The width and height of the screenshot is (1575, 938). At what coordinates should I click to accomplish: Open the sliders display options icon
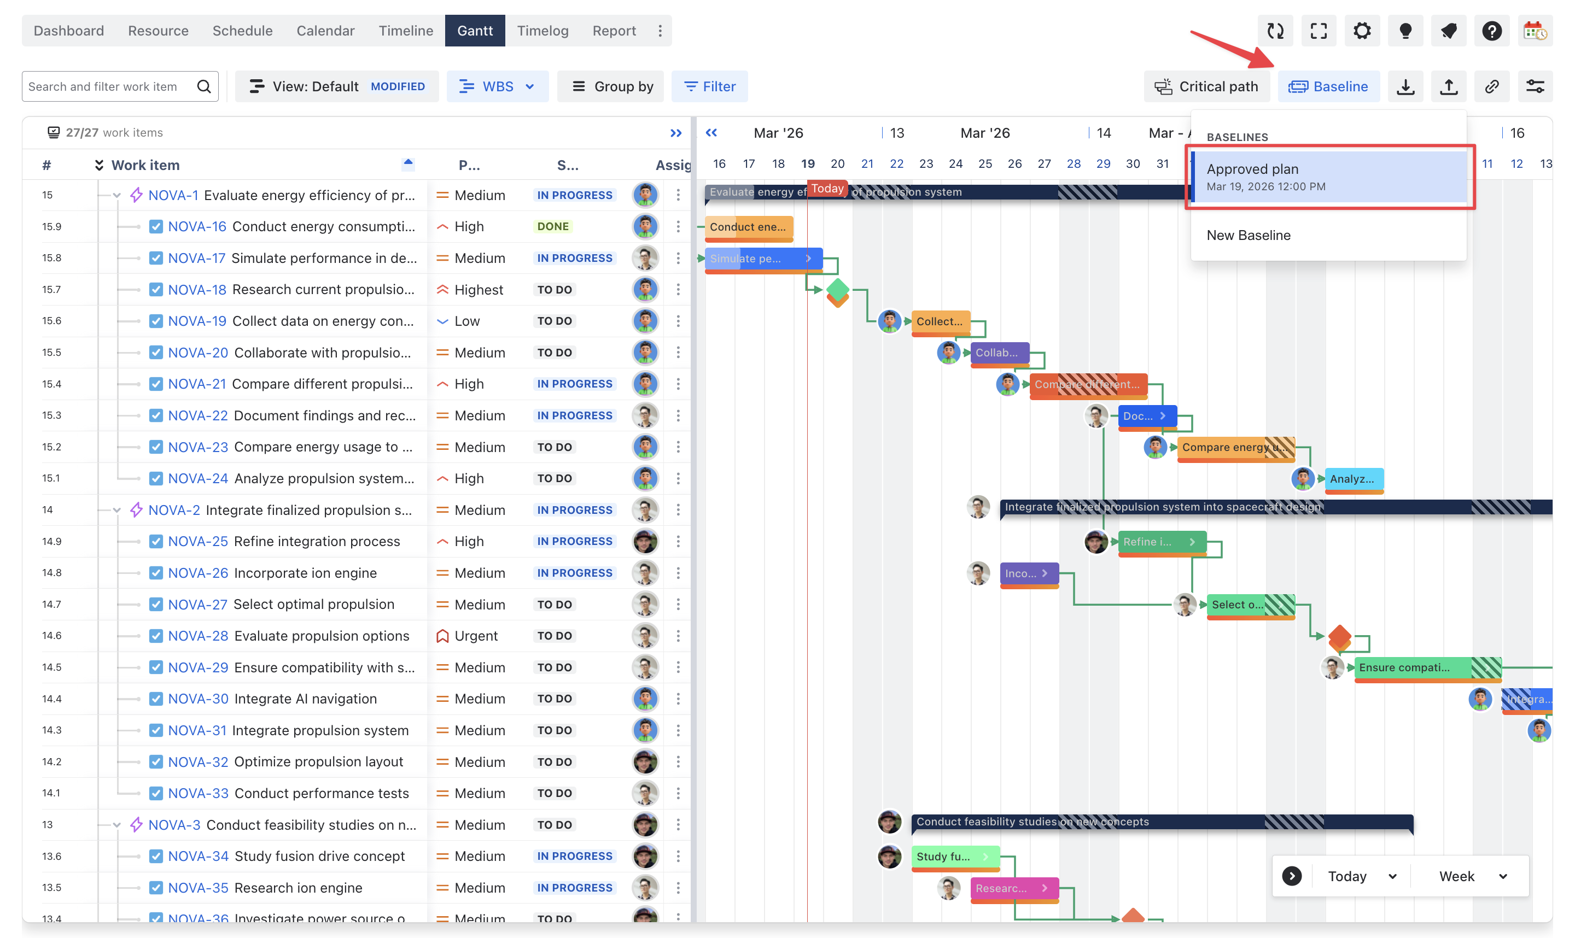[x=1535, y=86]
